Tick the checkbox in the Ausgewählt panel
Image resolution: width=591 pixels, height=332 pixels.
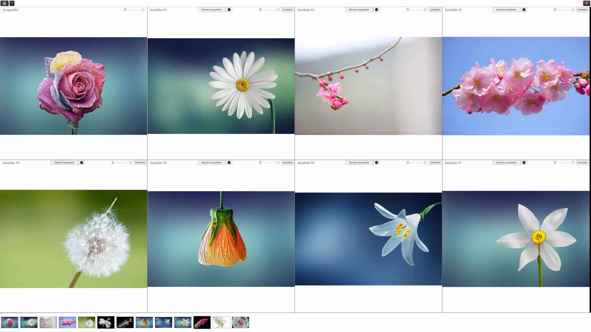tap(143, 10)
